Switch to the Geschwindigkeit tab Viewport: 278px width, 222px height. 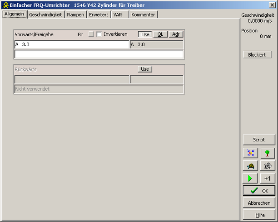(45, 14)
